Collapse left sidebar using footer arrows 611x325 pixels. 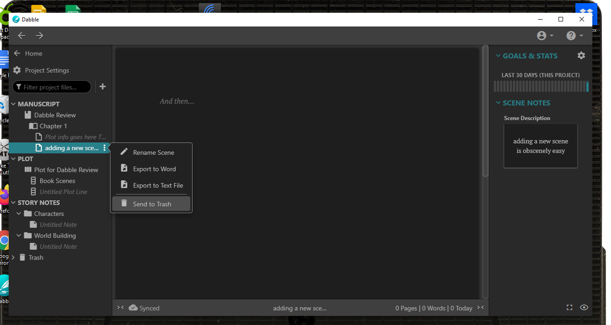pyautogui.click(x=120, y=308)
